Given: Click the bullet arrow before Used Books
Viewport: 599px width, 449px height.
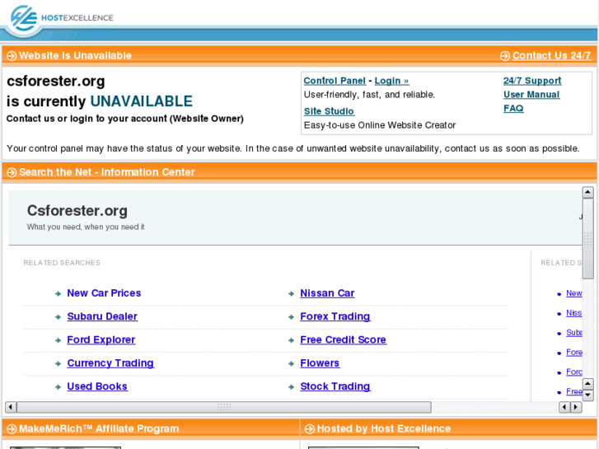Looking at the screenshot, I should coord(58,387).
